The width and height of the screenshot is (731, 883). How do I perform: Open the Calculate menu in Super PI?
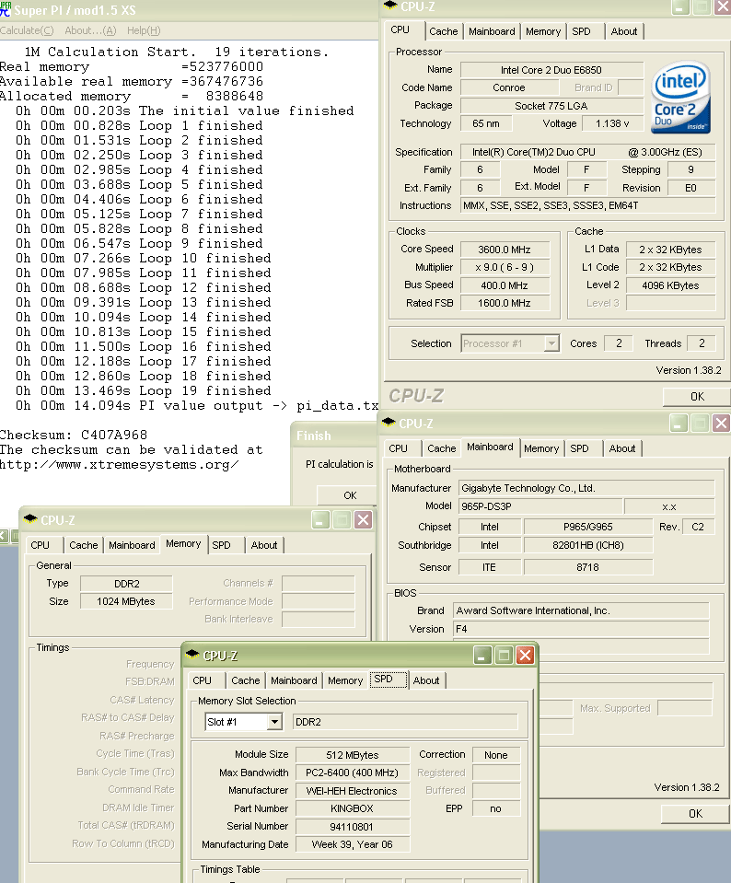point(27,30)
